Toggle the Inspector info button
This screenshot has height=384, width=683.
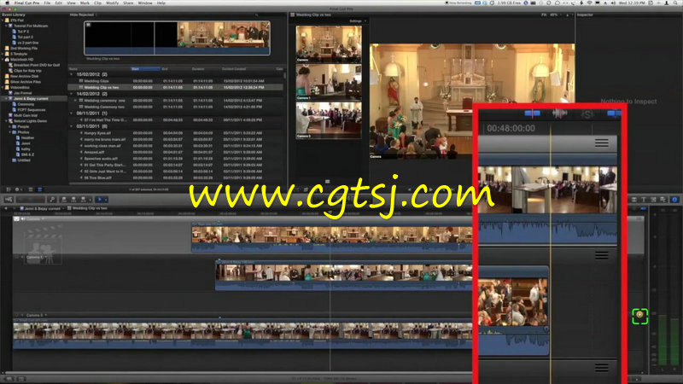pos(674,200)
